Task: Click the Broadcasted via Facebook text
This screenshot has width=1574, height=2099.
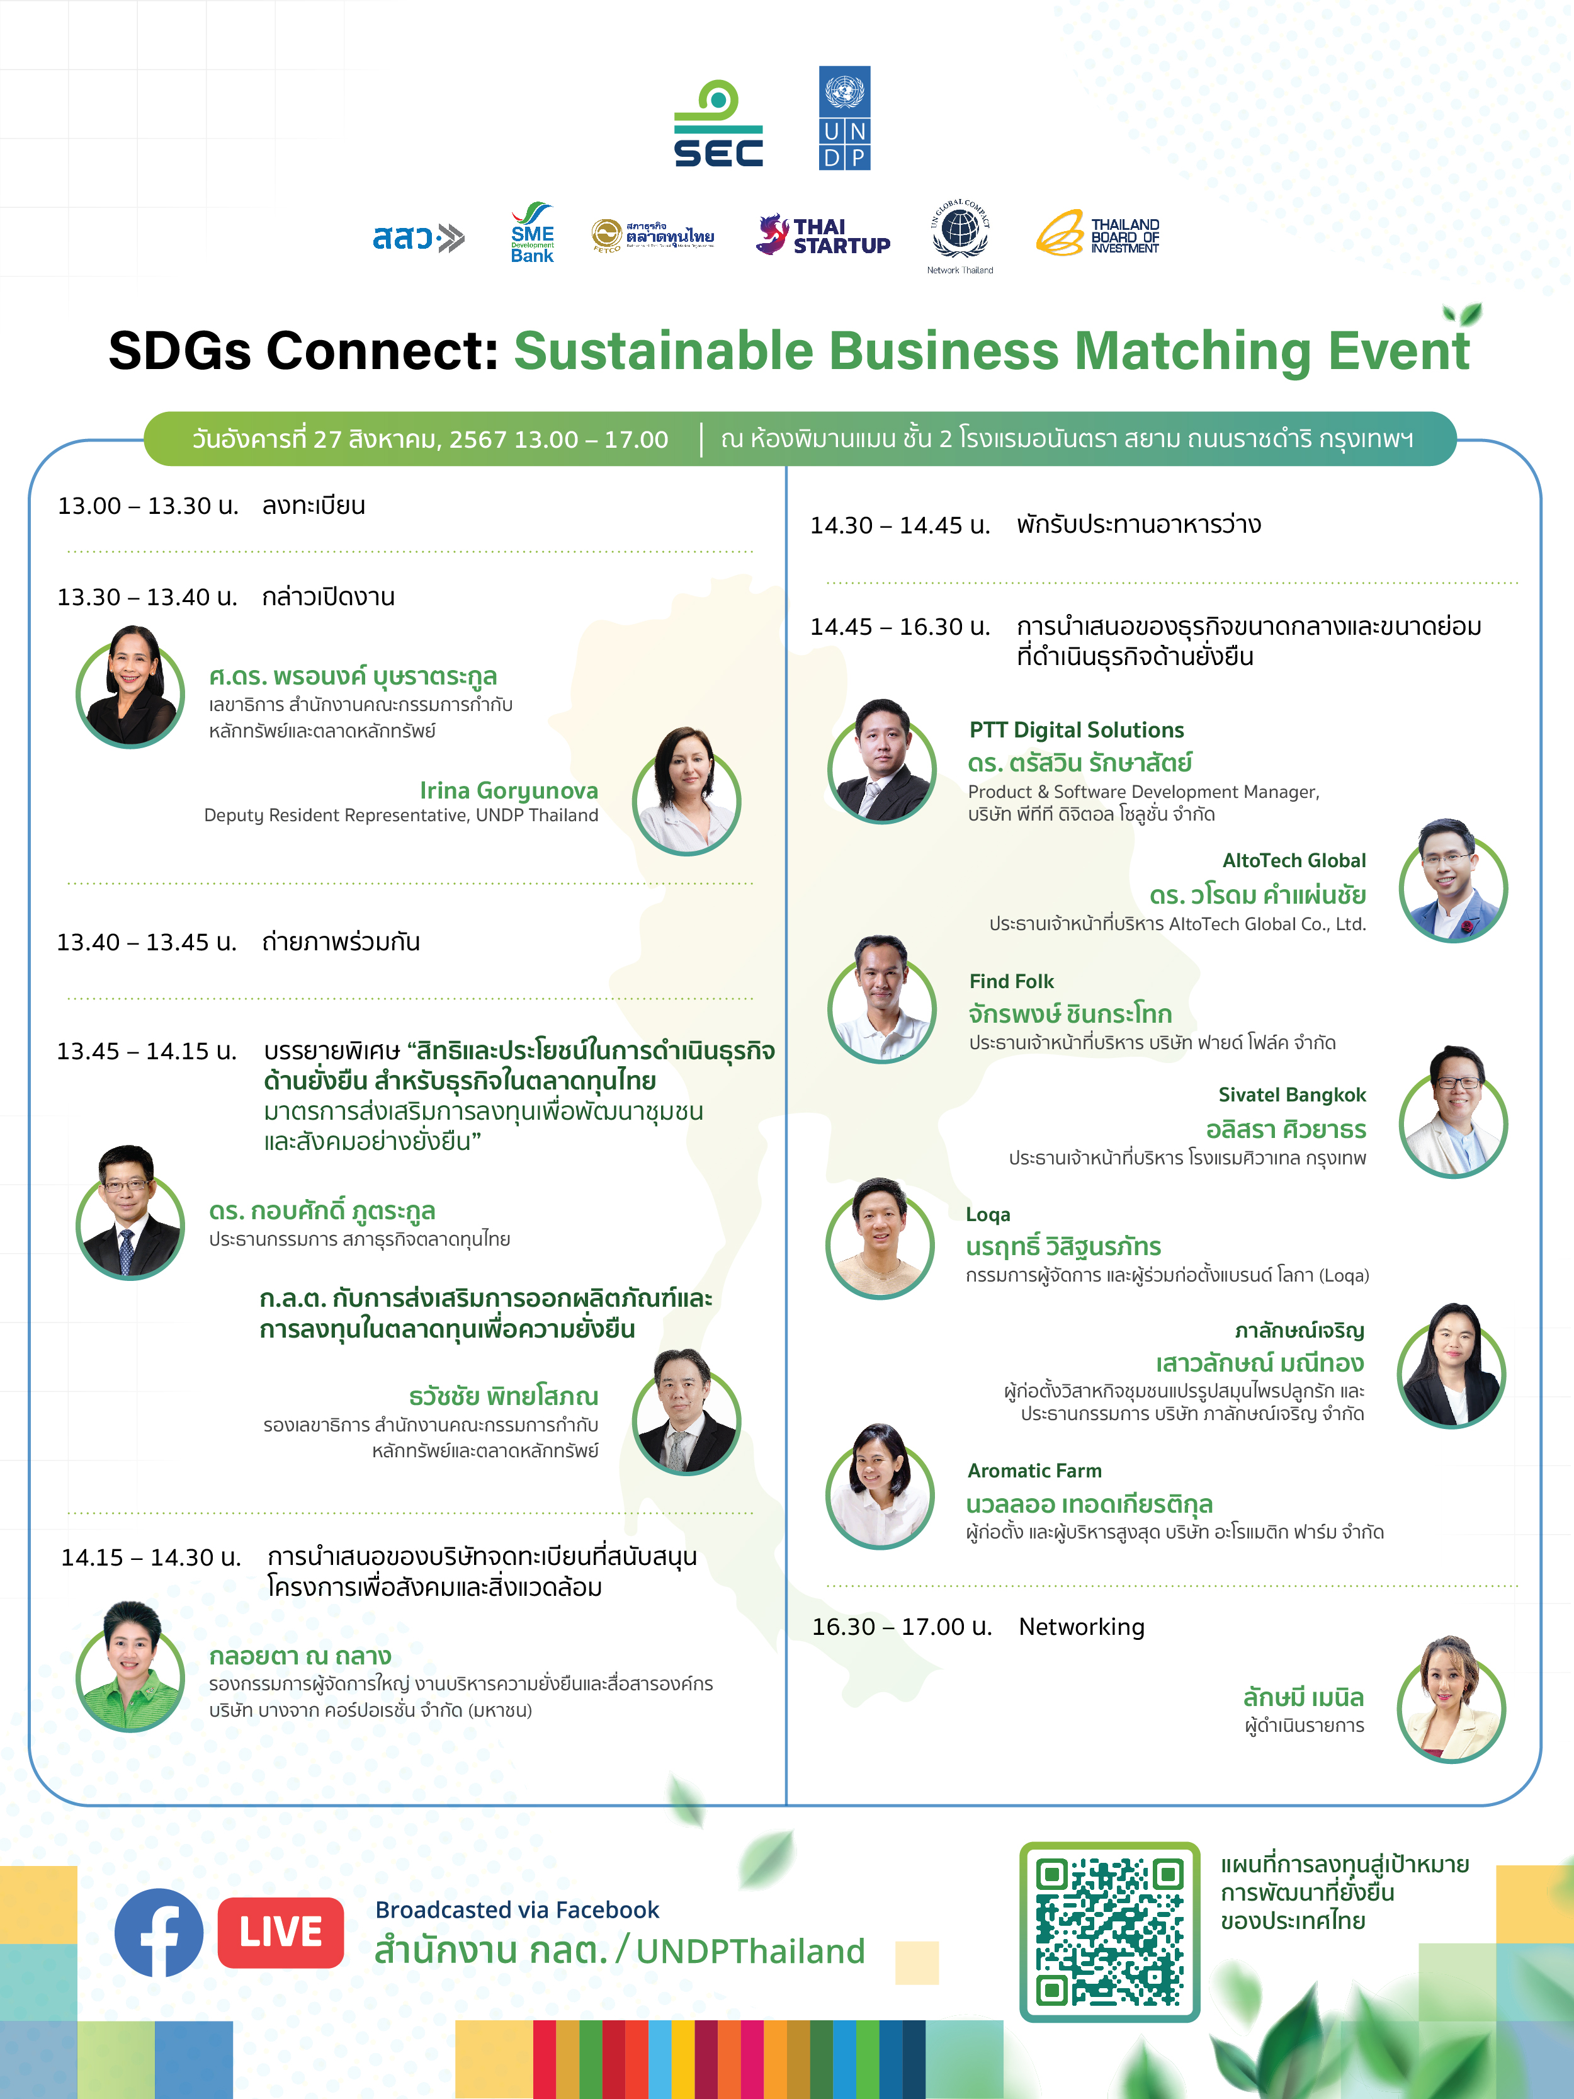Action: [517, 1910]
